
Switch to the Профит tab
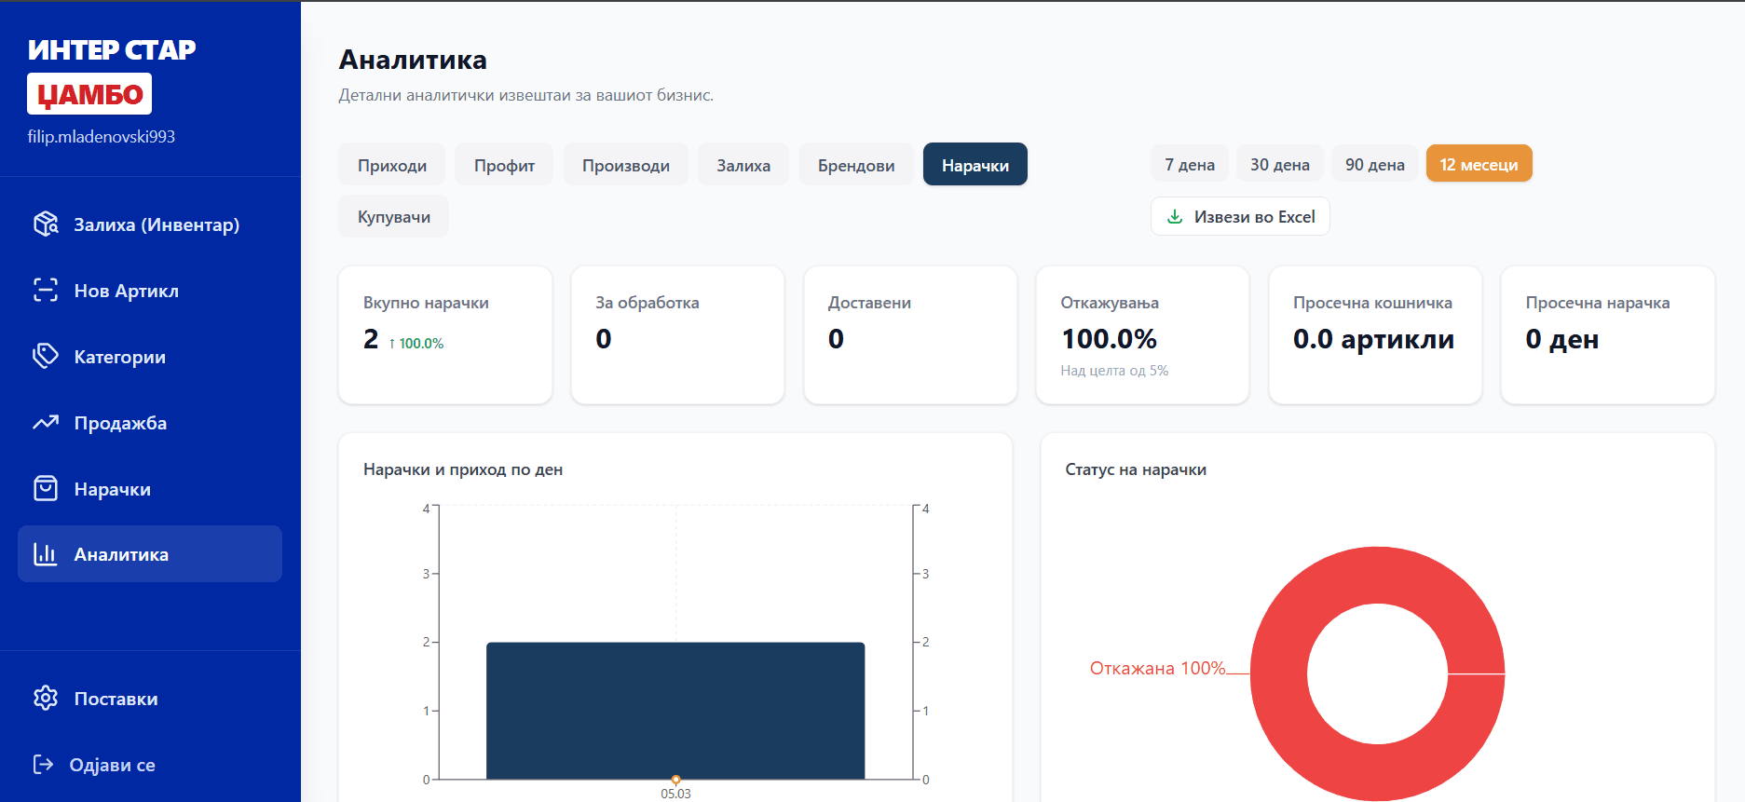tap(504, 165)
